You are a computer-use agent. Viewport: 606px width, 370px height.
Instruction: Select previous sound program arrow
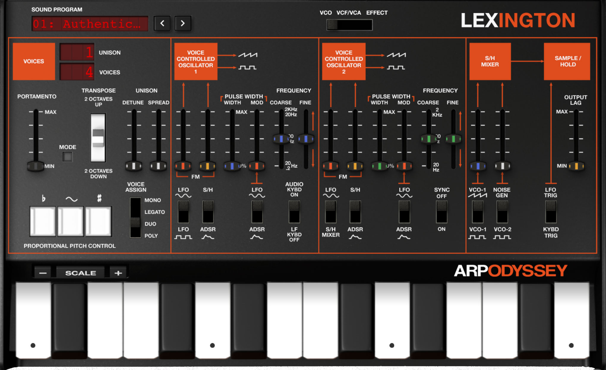coord(162,23)
